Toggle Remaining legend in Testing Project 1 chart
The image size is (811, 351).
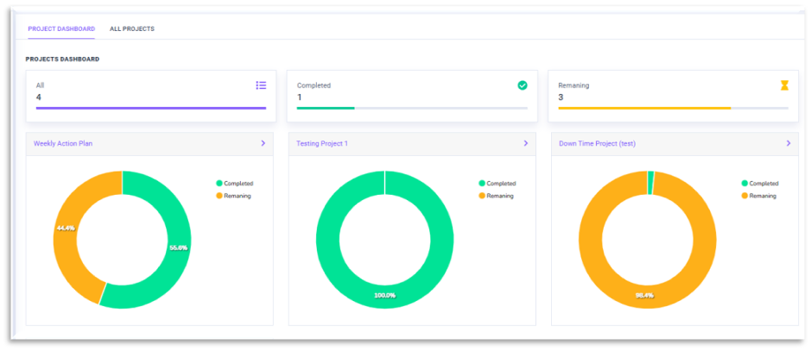tap(497, 196)
